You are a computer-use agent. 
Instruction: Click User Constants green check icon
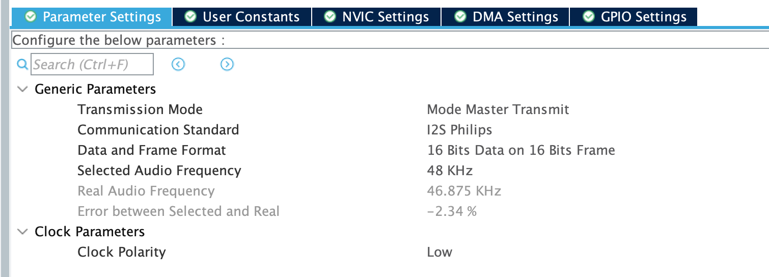coord(191,17)
